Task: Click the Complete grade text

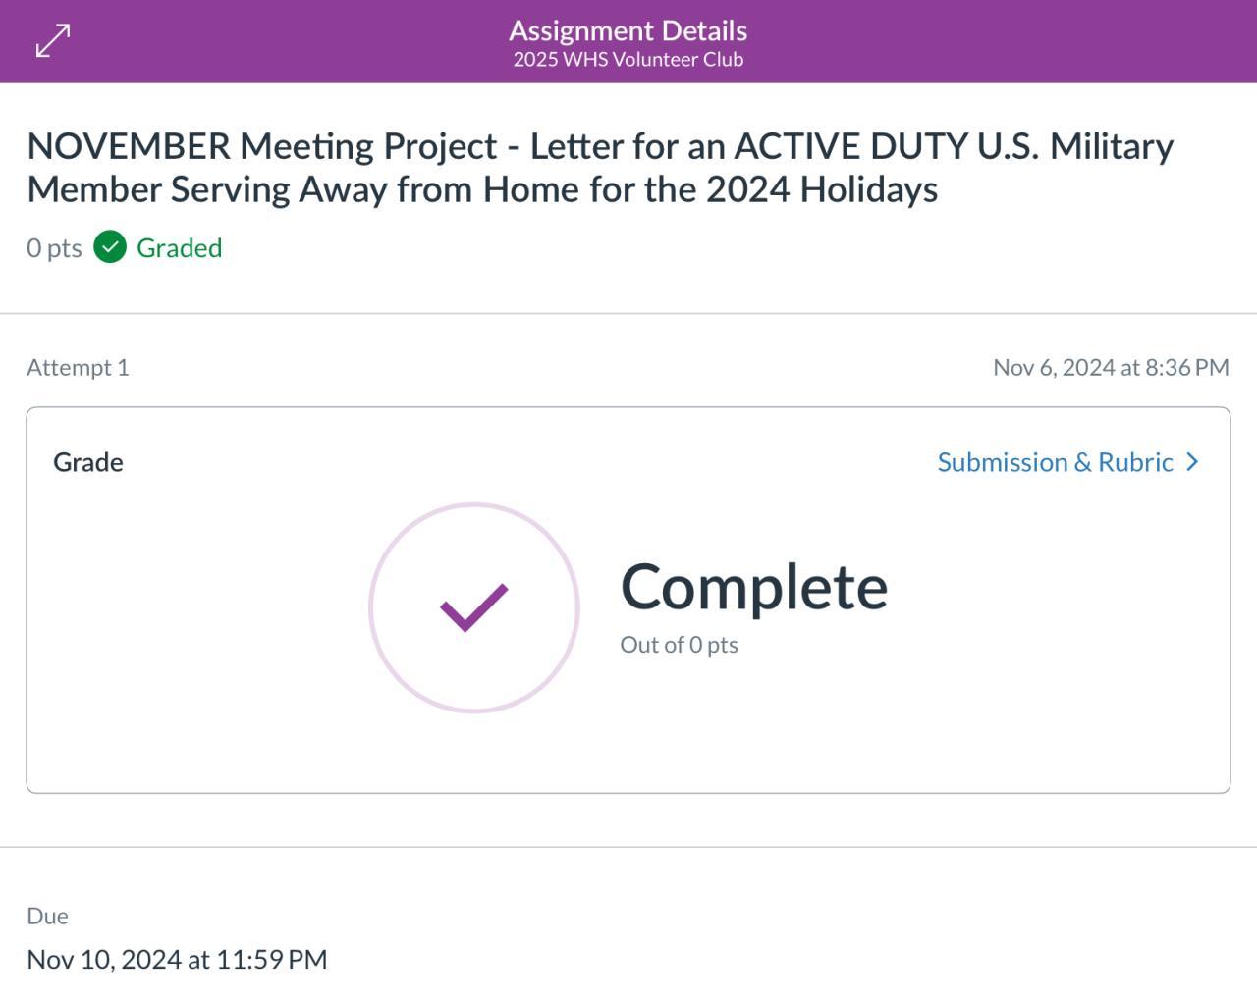Action: (x=754, y=587)
